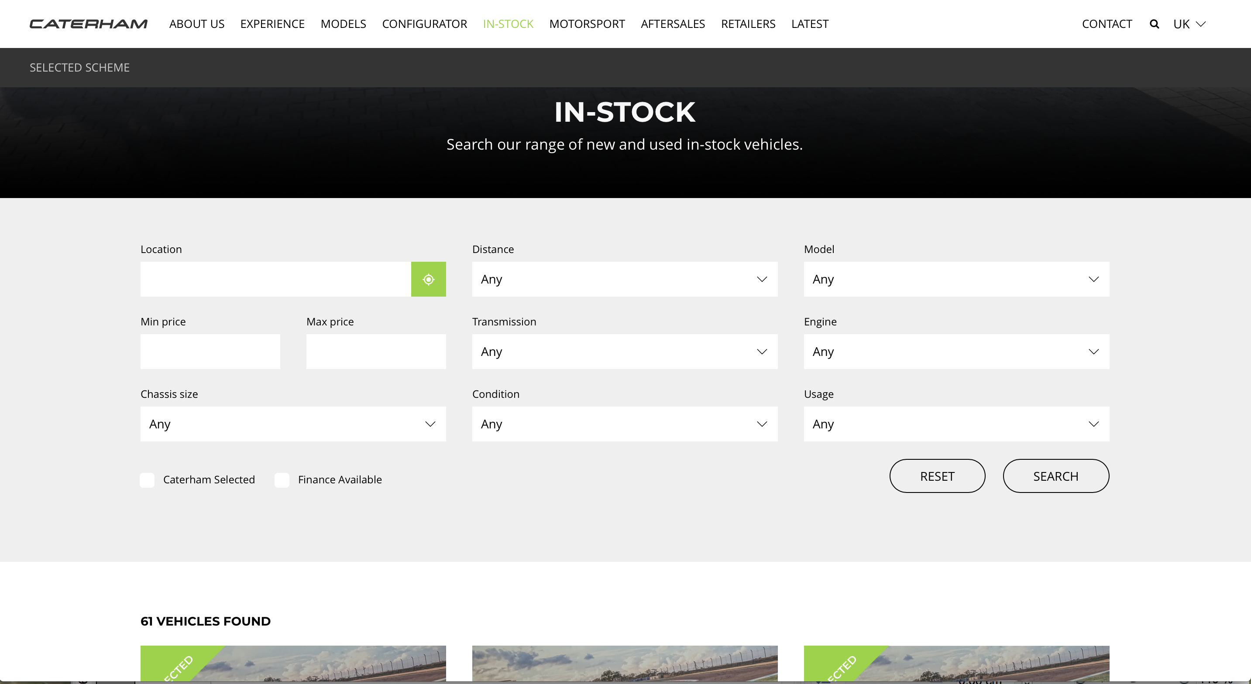Open the Models menu
The height and width of the screenshot is (684, 1251).
pyautogui.click(x=344, y=24)
